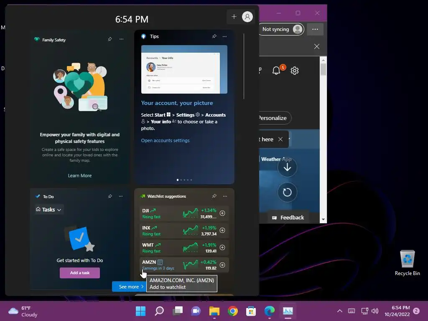Viewport: 428px width, 321px height.
Task: Open the widgets profile avatar
Action: 247,17
